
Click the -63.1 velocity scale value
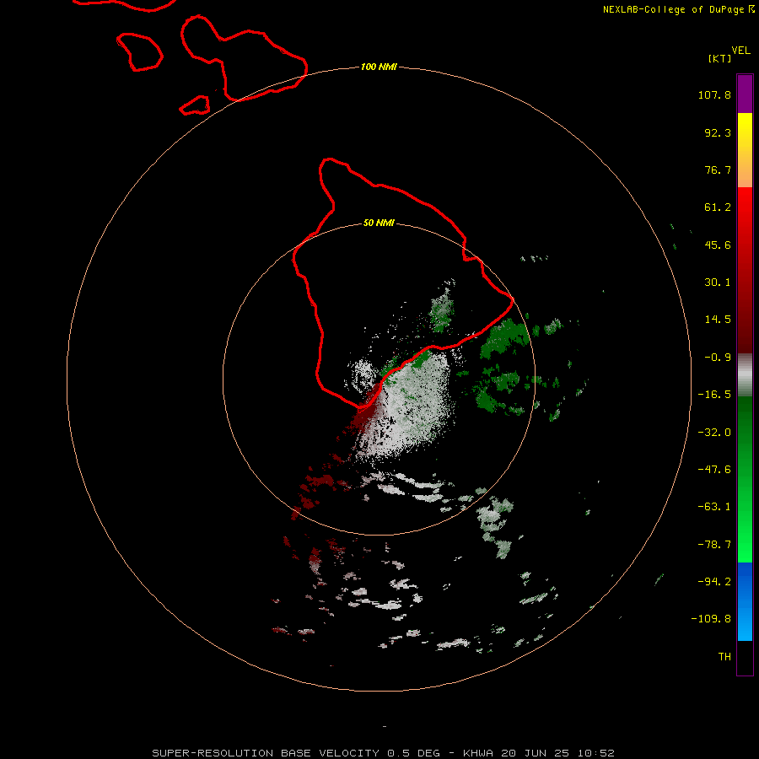714,507
